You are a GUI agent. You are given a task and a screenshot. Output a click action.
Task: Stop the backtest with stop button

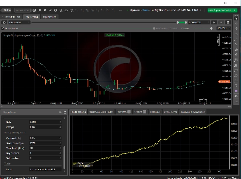pyautogui.click(x=221, y=22)
